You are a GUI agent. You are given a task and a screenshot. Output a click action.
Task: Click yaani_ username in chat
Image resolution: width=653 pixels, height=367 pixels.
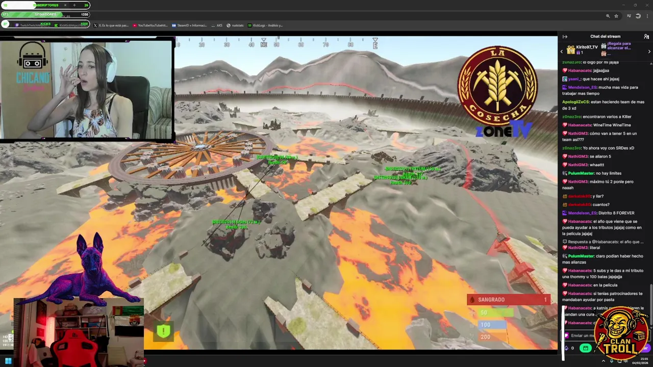(574, 79)
